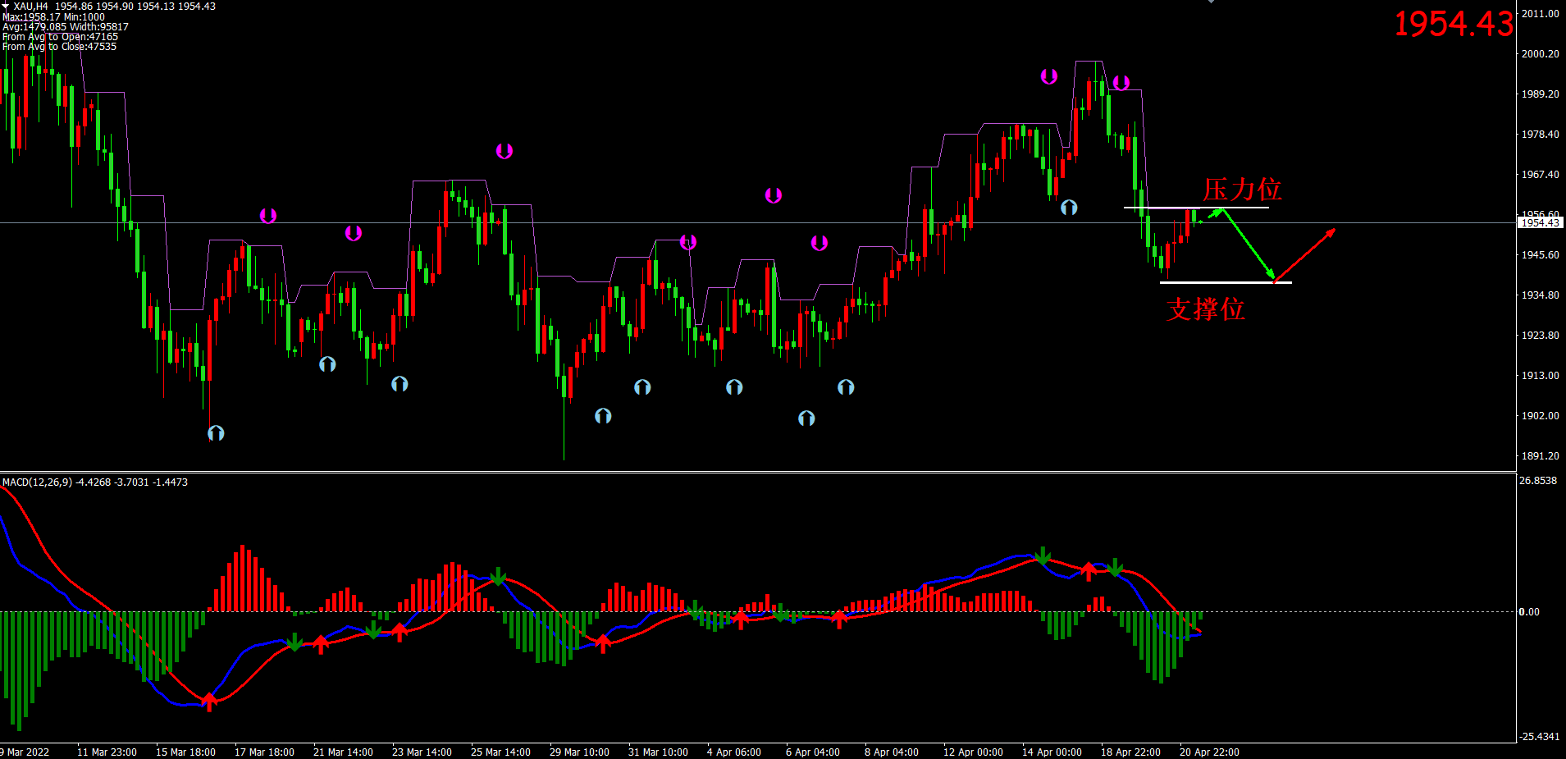Screen dimensions: 1566x759
Task: Click the 1954.43 tag on price axis
Action: (1540, 222)
